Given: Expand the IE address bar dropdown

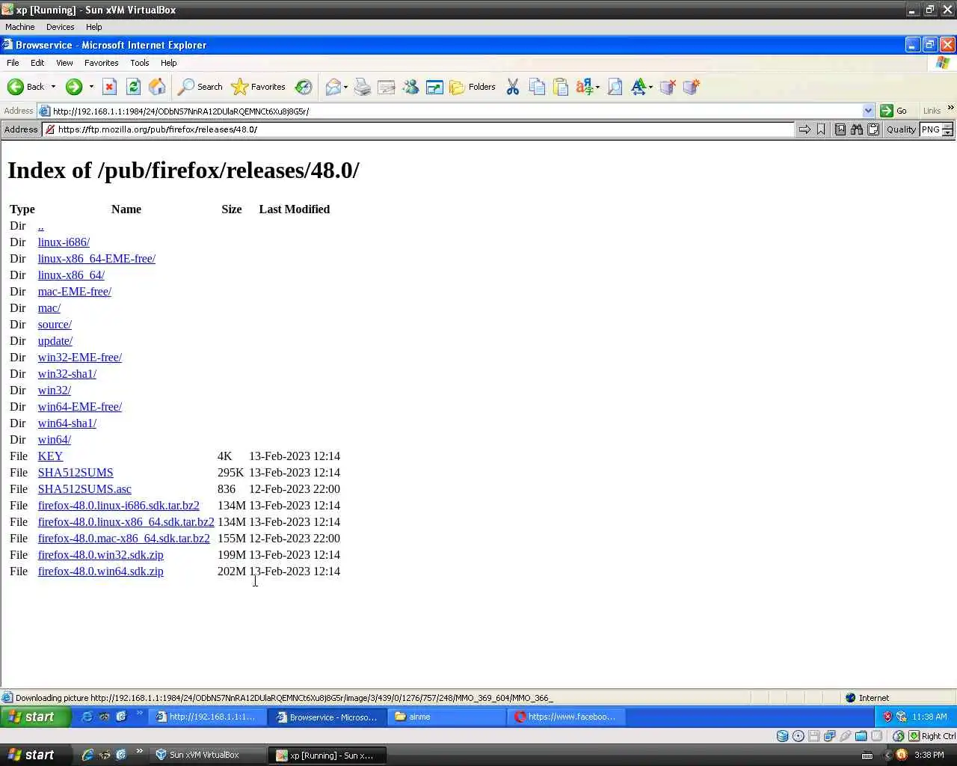Looking at the screenshot, I should [868, 111].
